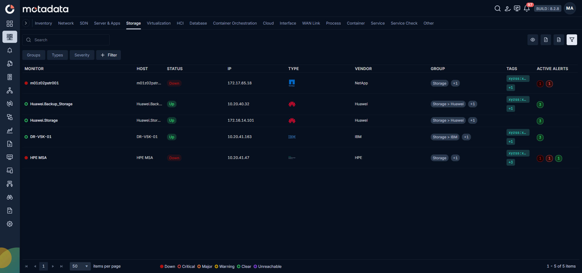The image size is (582, 273).
Task: Open alerts bell icon in left sidebar
Action: [x=10, y=50]
